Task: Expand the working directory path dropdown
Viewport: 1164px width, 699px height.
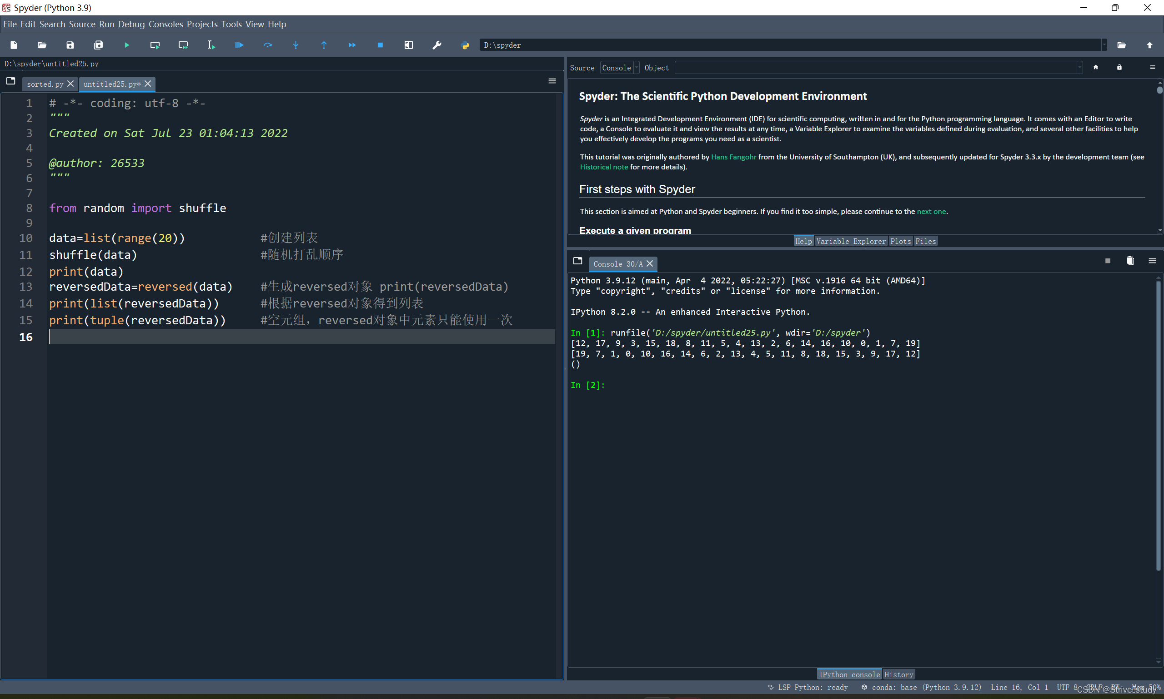Action: tap(1104, 45)
